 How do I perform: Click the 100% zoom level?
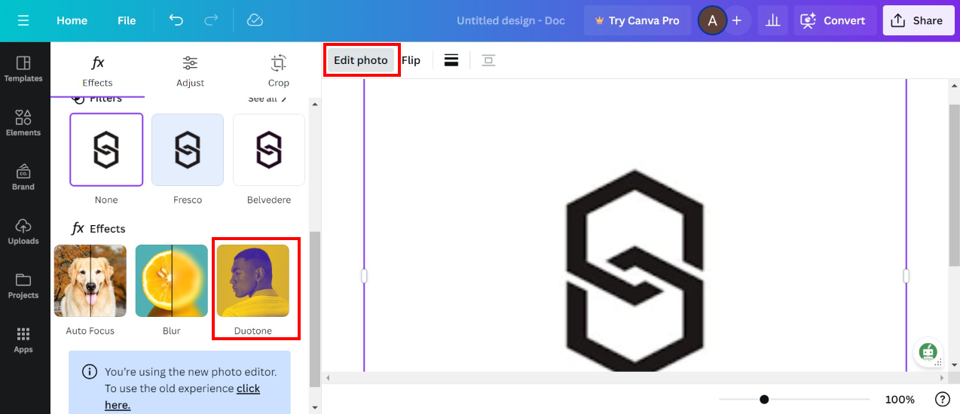pyautogui.click(x=900, y=399)
